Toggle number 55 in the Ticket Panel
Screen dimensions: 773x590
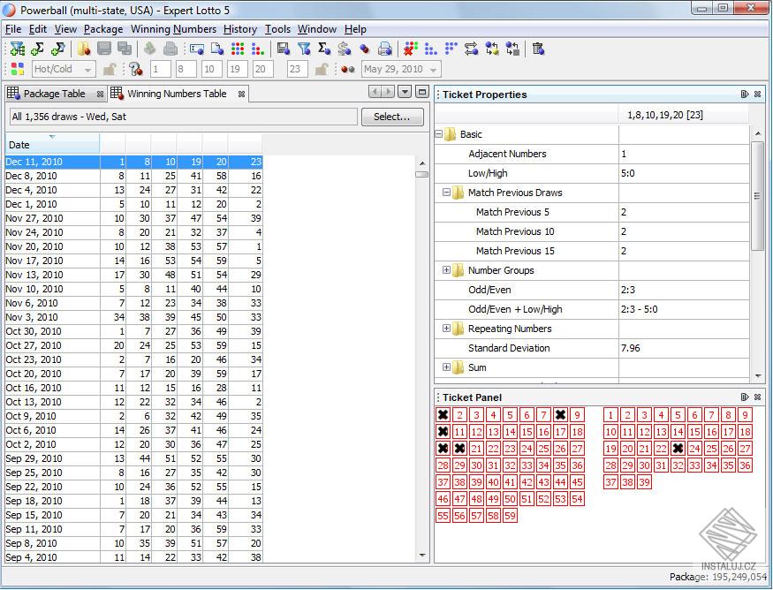(443, 516)
